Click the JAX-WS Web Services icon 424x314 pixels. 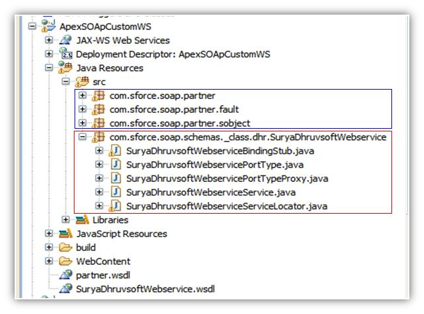pyautogui.click(x=66, y=40)
